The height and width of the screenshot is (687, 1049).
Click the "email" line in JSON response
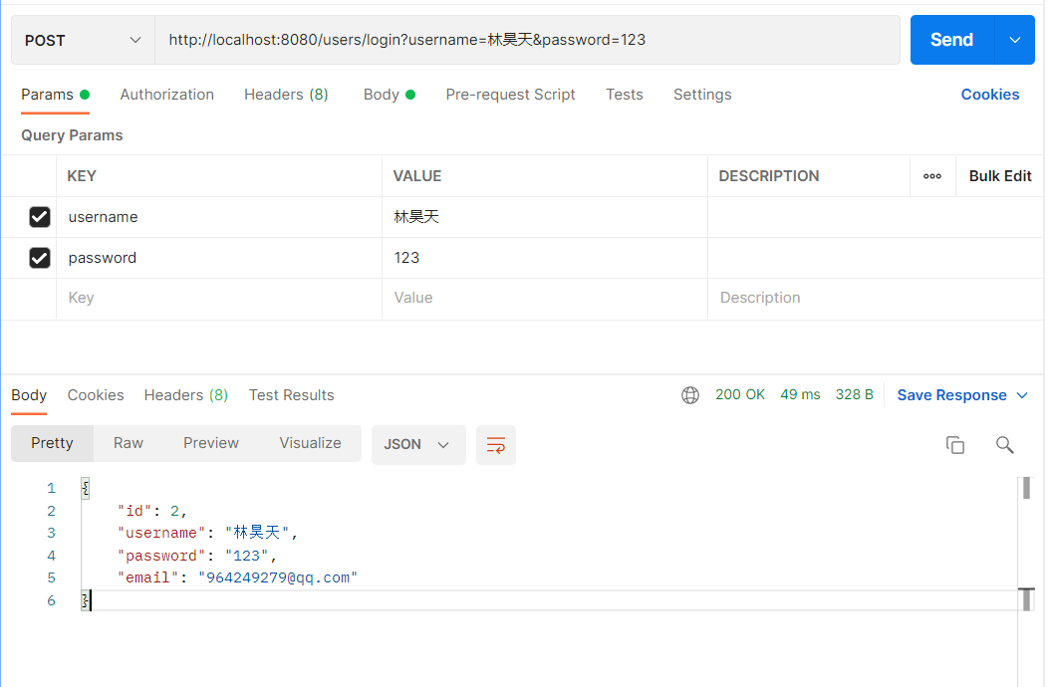click(237, 577)
